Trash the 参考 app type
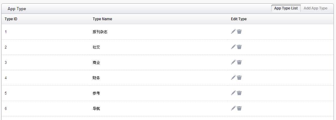Image resolution: width=336 pixels, height=120 pixels. tap(239, 93)
